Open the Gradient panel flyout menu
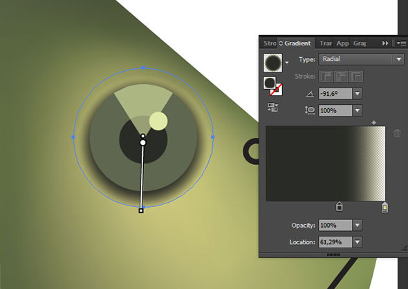The image size is (408, 289). click(x=401, y=43)
